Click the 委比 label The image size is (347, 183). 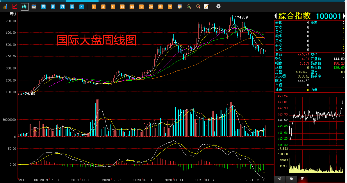pos(279,22)
